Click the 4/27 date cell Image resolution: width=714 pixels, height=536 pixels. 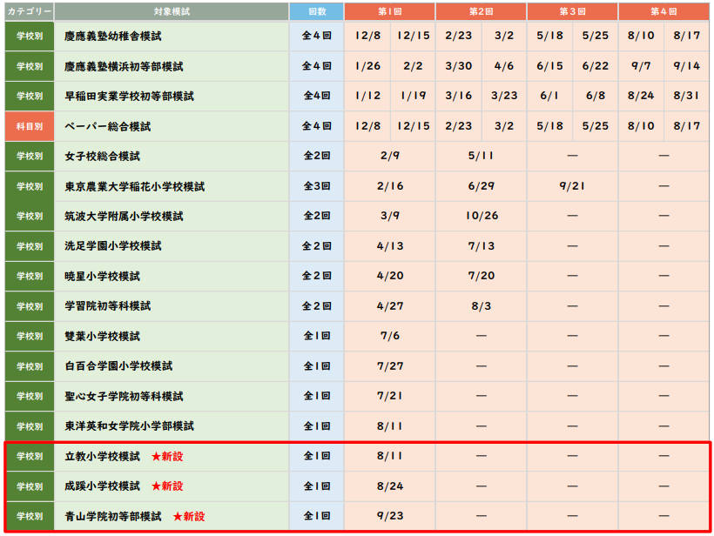pyautogui.click(x=390, y=306)
